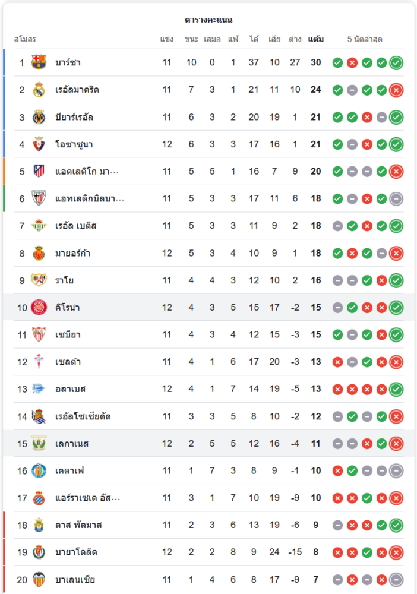Open the โอซาซูนา team row
This screenshot has height=594, width=417.
point(74,144)
